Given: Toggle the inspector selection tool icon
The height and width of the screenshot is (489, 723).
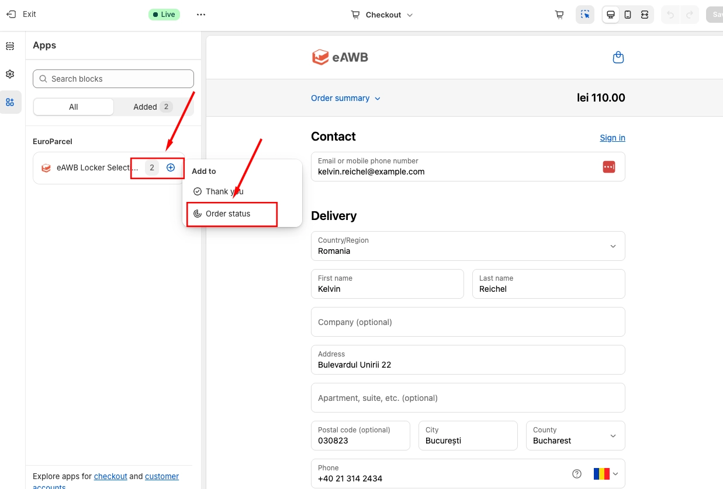Looking at the screenshot, I should coord(585,15).
